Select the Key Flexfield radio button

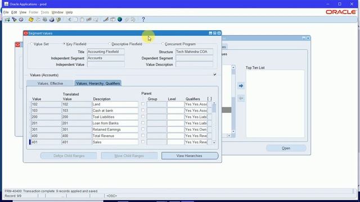[x=64, y=44]
